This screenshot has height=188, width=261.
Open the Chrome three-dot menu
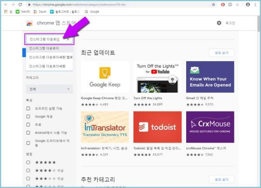(255, 4)
